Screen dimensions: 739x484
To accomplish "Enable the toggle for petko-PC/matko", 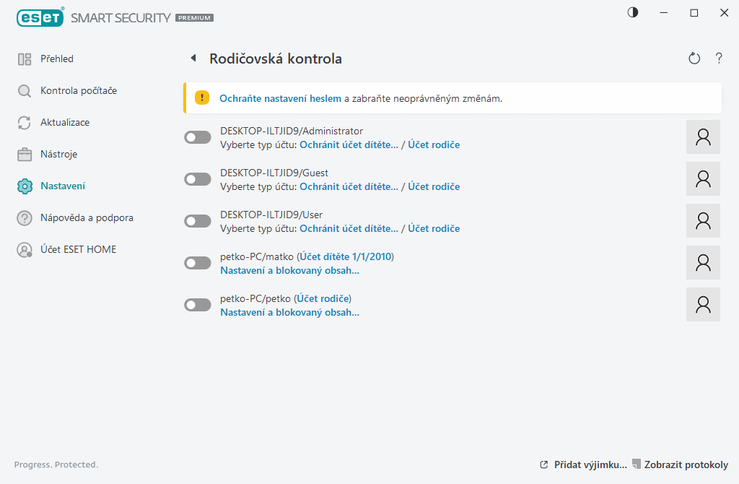I will [197, 263].
